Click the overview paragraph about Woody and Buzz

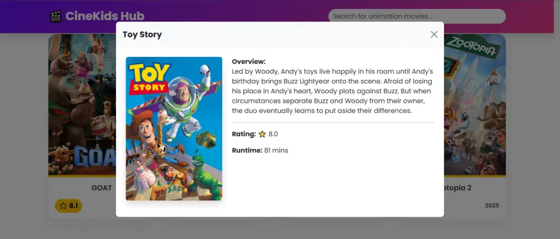tap(333, 91)
